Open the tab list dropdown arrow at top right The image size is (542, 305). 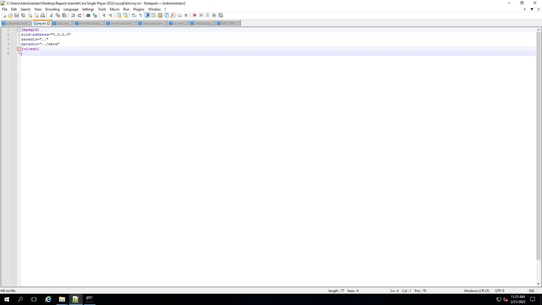(532, 9)
